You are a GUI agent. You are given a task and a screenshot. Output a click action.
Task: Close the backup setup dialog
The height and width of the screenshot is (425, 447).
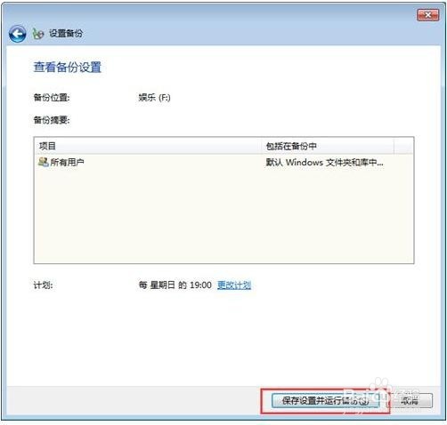[x=427, y=15]
